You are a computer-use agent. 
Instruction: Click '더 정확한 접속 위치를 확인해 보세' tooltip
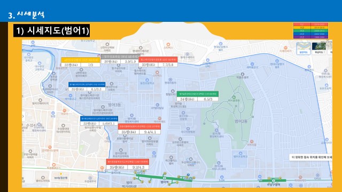[311, 157]
